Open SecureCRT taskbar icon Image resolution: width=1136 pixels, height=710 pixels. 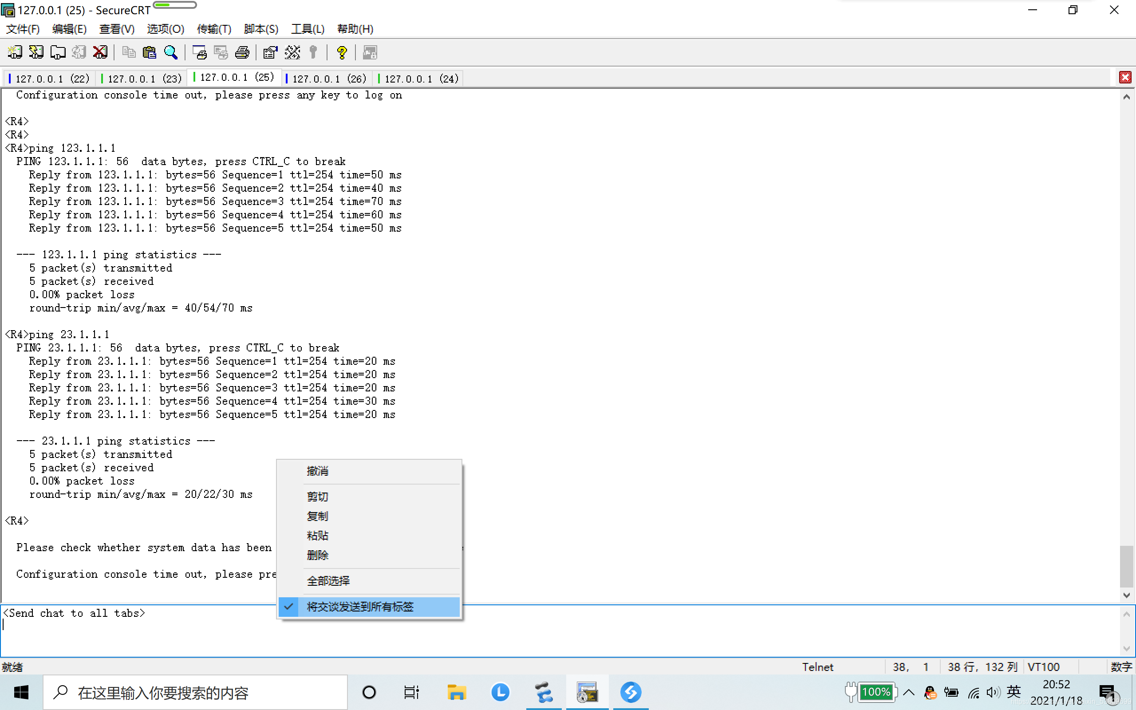(587, 692)
